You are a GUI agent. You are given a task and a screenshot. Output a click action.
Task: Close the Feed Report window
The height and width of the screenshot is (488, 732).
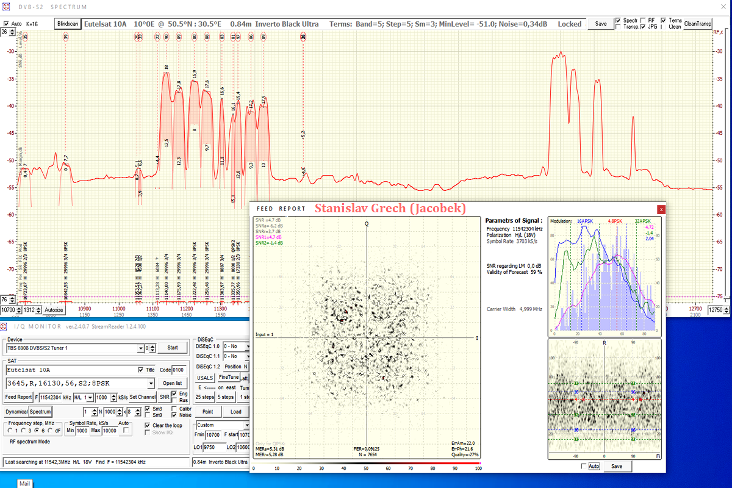(x=661, y=209)
